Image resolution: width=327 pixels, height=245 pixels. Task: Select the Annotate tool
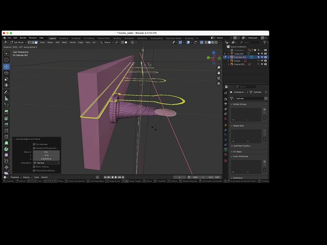pos(6,92)
